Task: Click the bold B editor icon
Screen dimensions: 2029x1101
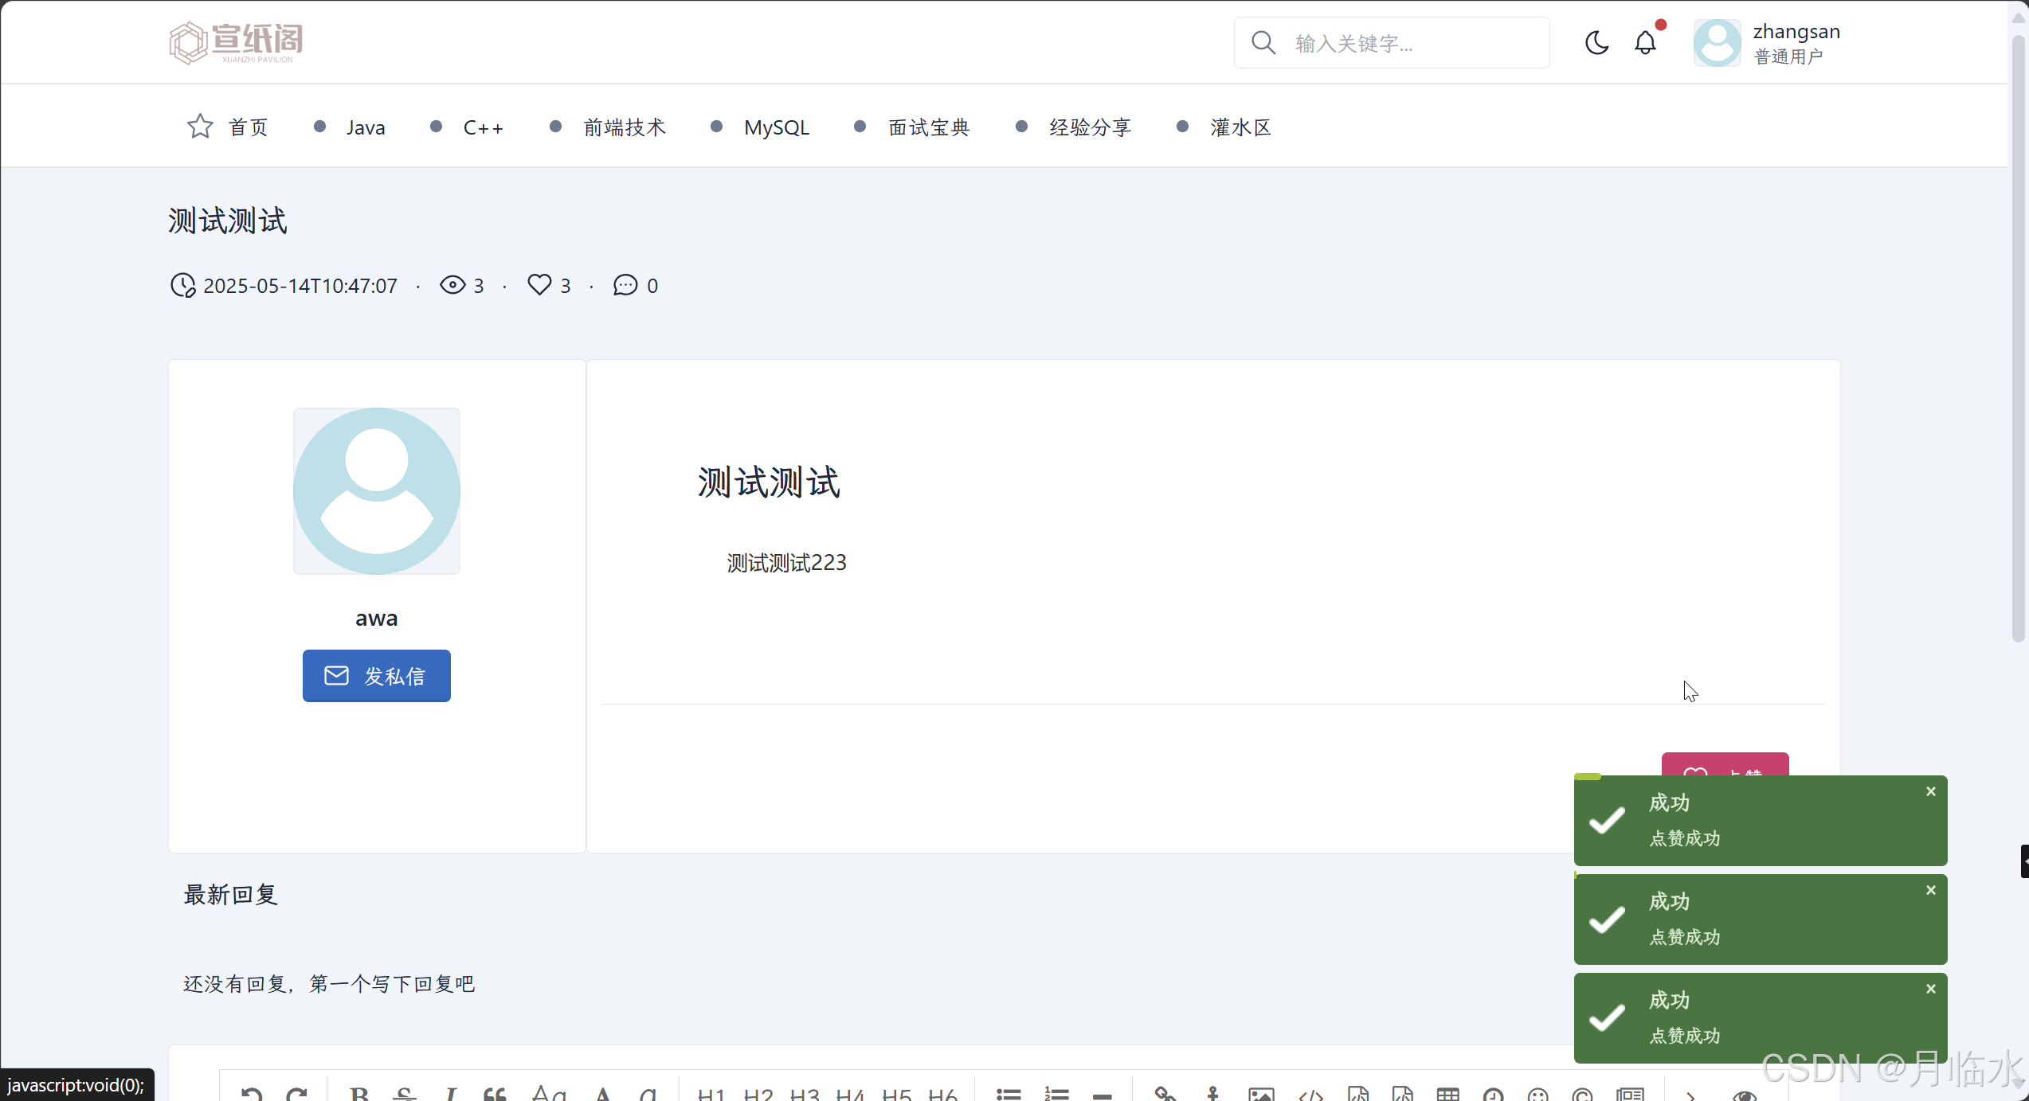Action: (x=359, y=1095)
